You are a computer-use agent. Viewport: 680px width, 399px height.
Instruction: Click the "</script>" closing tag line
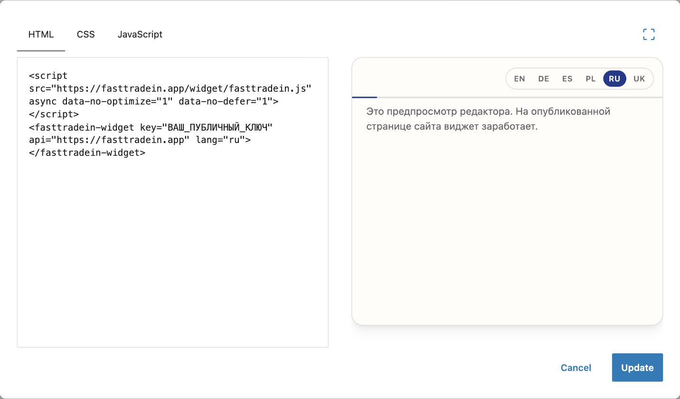coord(54,114)
